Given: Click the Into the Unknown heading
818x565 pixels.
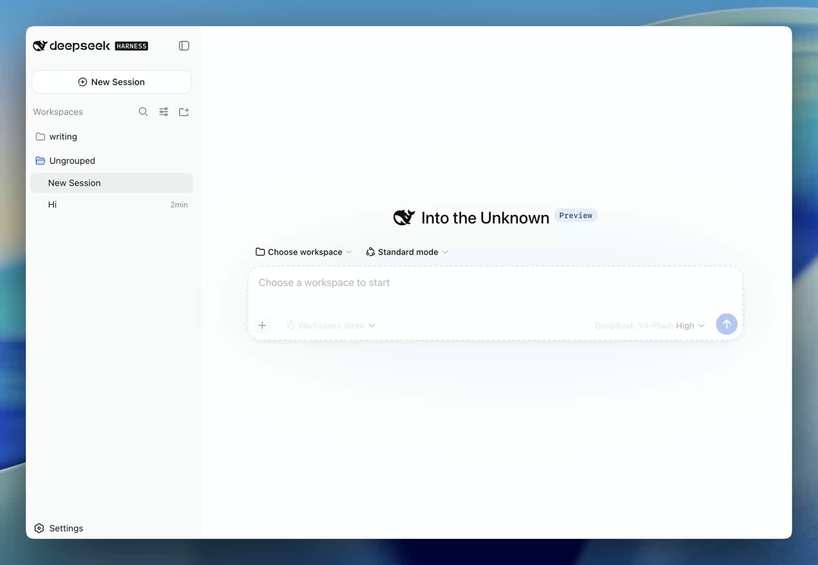Looking at the screenshot, I should [x=485, y=218].
